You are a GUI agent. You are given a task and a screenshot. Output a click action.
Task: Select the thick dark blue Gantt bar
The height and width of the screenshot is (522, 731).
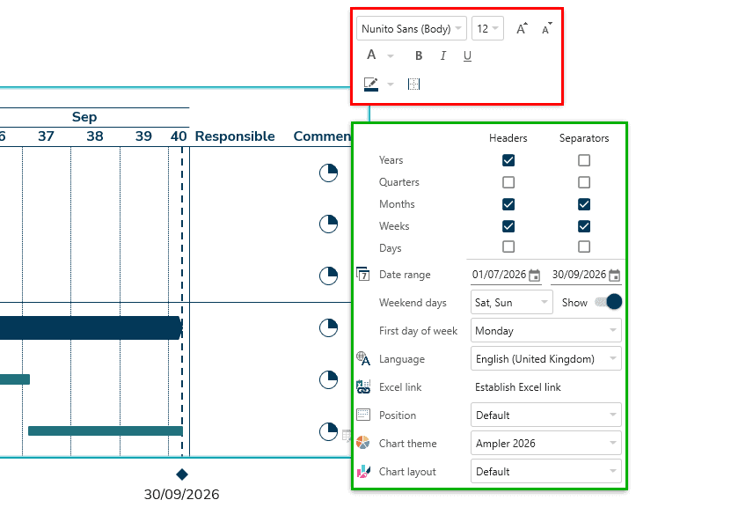(x=91, y=327)
